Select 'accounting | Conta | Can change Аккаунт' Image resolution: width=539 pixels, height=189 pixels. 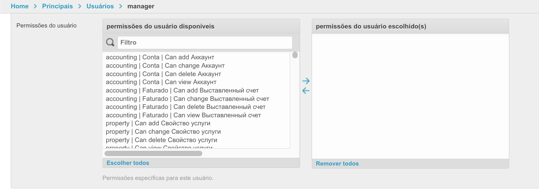pyautogui.click(x=165, y=66)
